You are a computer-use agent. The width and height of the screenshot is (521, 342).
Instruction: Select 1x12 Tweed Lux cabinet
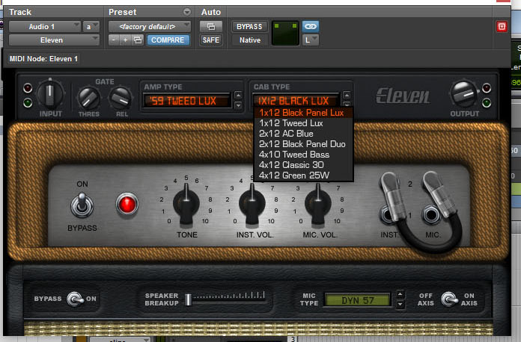[303, 123]
